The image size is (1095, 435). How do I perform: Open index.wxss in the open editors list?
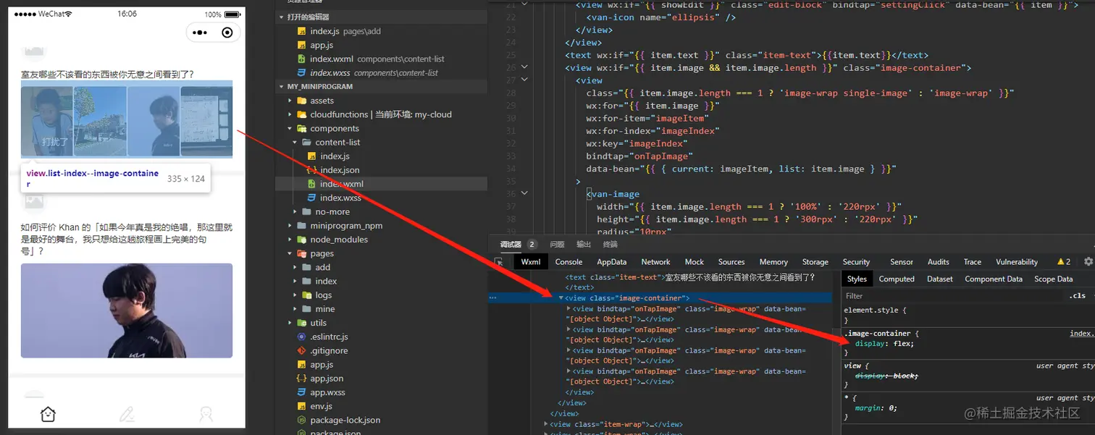[x=368, y=72]
